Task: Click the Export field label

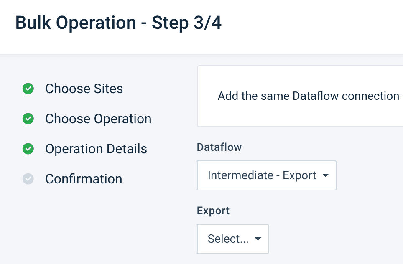Action: click(x=213, y=211)
